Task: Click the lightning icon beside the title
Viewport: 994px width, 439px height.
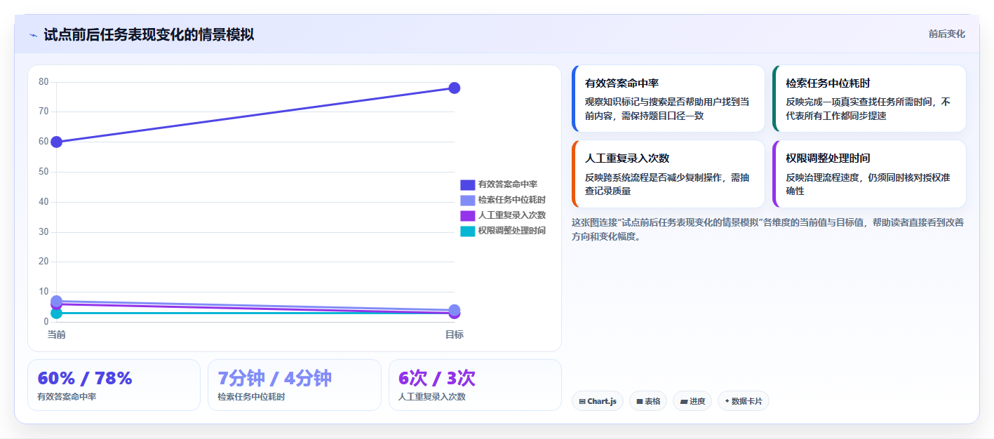Action: [33, 35]
